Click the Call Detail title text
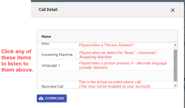Screen dimensions: 185x108 (x=48, y=10)
